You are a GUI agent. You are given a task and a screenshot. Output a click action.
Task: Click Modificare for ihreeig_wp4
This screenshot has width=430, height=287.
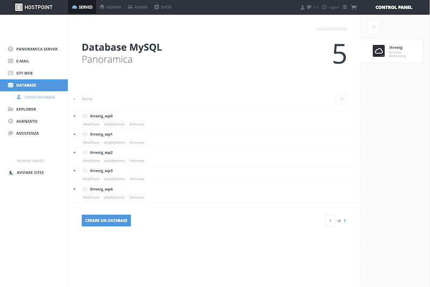[91, 197]
